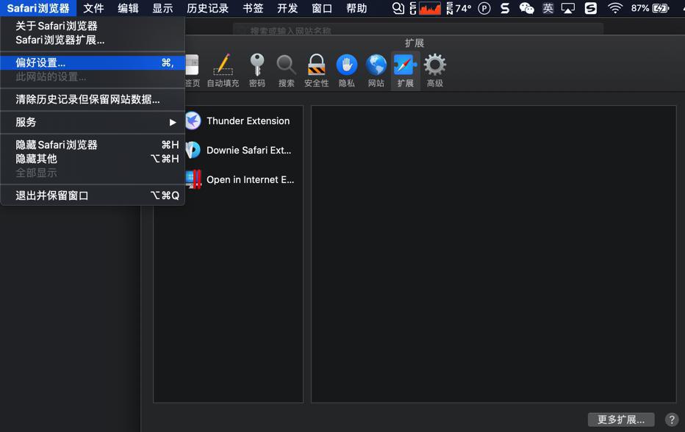Image resolution: width=685 pixels, height=432 pixels.
Task: Open the Privacy (隐私) hand icon tab
Action: (346, 71)
